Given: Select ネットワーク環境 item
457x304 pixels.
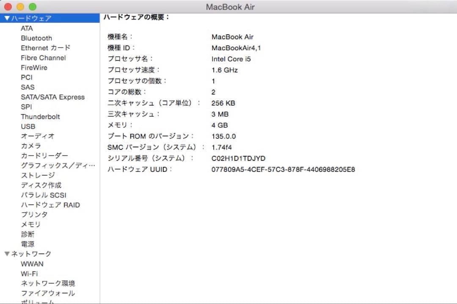Looking at the screenshot, I should click(x=48, y=283).
